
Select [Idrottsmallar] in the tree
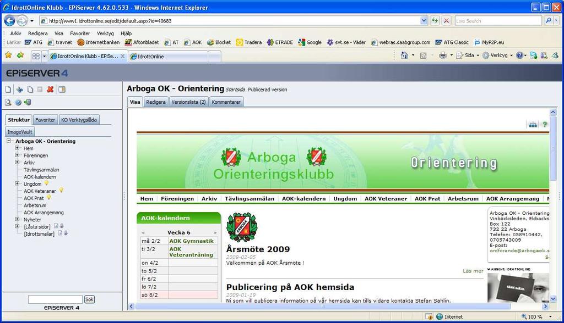coord(39,233)
